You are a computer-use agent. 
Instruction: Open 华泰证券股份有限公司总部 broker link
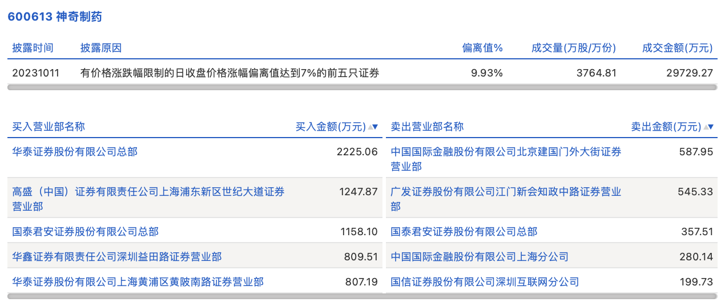(75, 152)
